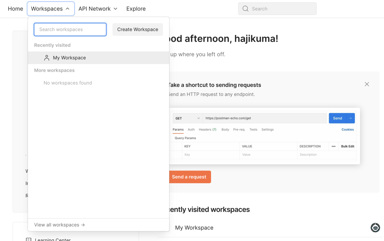The image size is (384, 241).
Task: Dismiss the shortcut banner with X
Action: [367, 84]
